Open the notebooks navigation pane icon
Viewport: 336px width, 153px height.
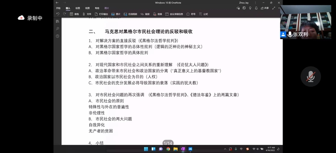pos(57,21)
